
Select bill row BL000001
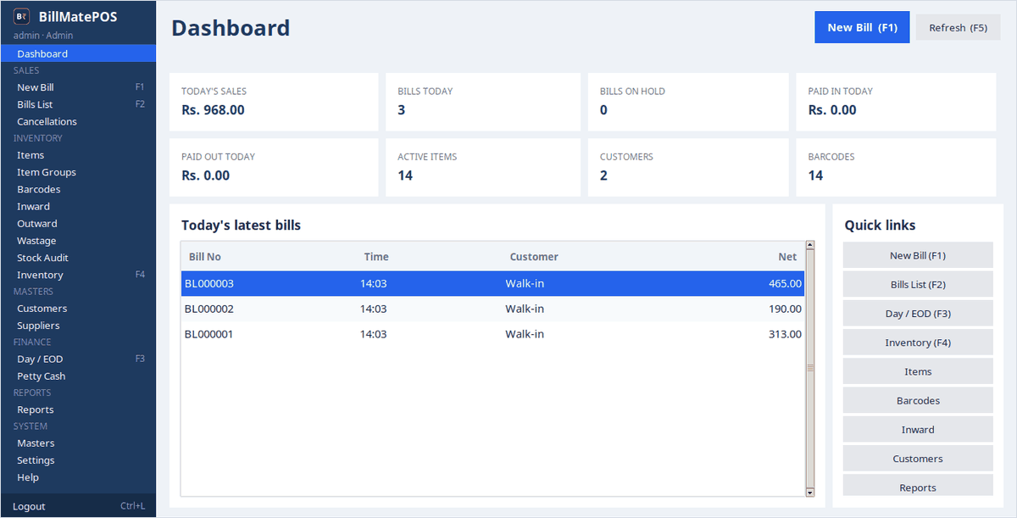492,334
